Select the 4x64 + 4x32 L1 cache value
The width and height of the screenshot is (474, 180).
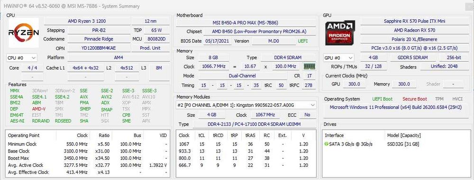(x=85, y=68)
